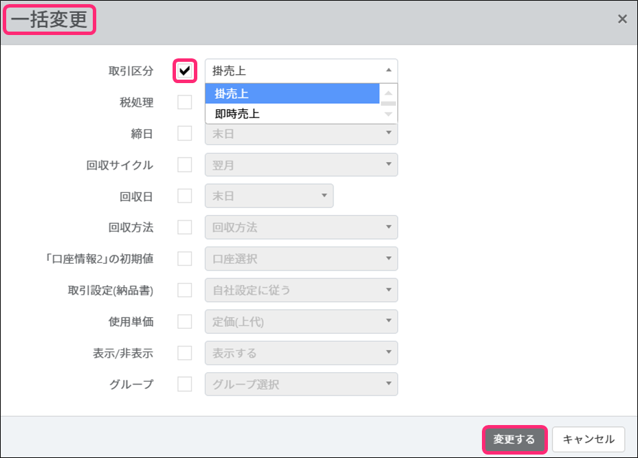Enable the 税処理 checkbox

point(185,102)
